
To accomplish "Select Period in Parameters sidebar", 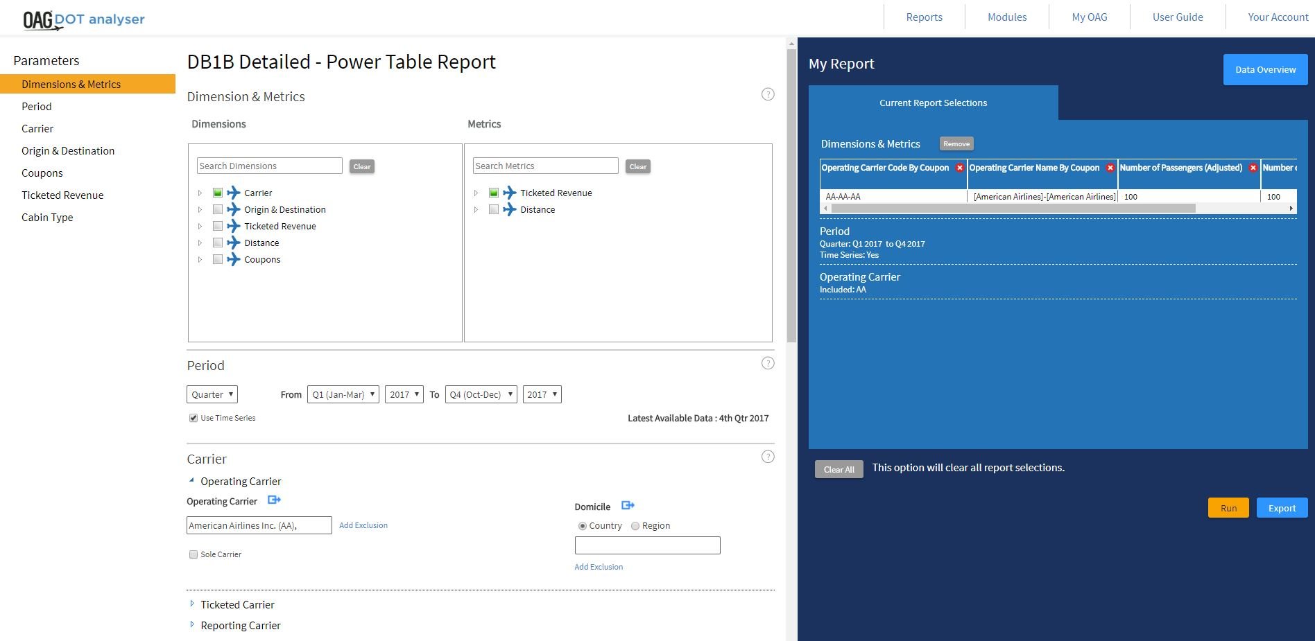I will [37, 107].
